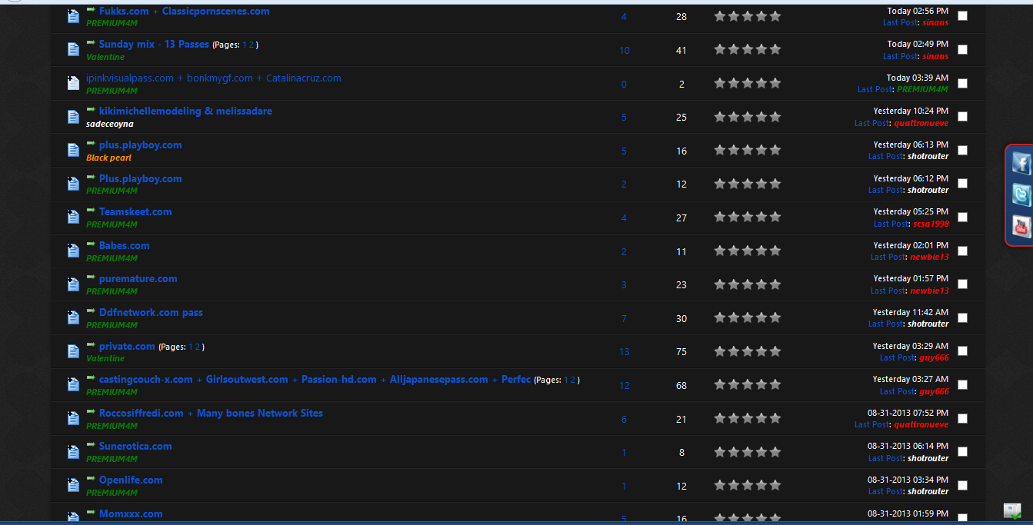This screenshot has width=1033, height=525.
Task: Click star rating on Ddfnetwork.com pass row
Action: [747, 317]
